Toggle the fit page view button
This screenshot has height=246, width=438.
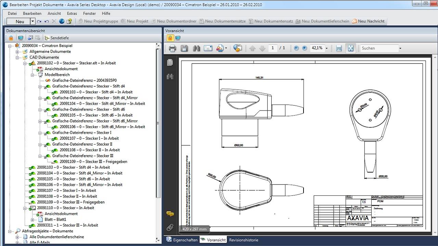click(x=351, y=48)
